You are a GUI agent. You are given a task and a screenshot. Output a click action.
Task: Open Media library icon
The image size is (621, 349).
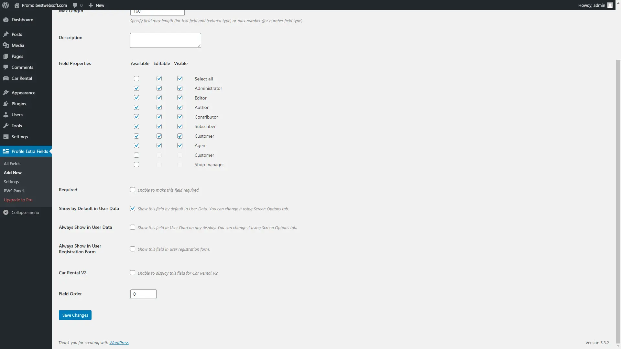tap(6, 45)
